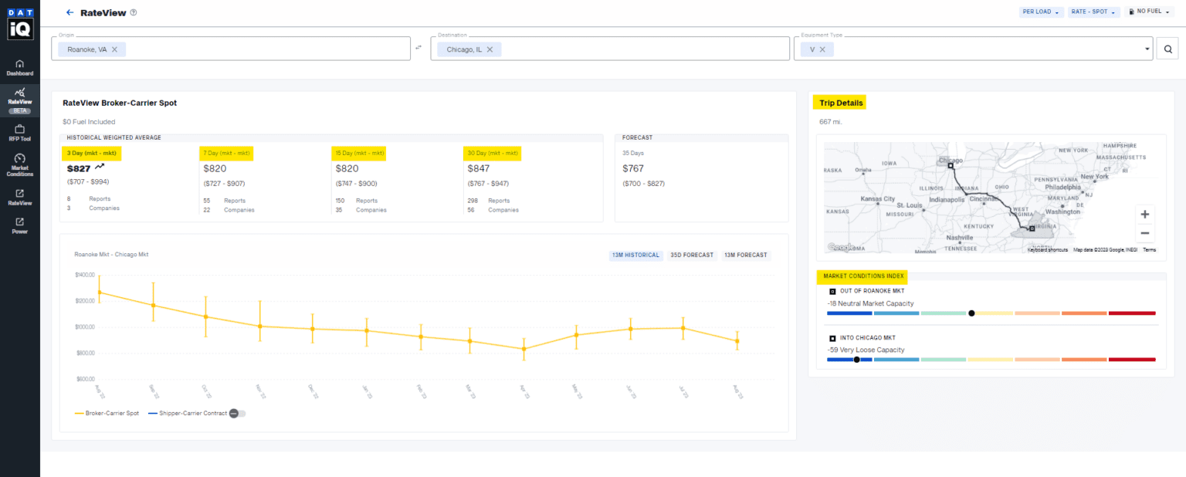Switch to the 35D FORECAST tab
The width and height of the screenshot is (1186, 477).
[692, 255]
